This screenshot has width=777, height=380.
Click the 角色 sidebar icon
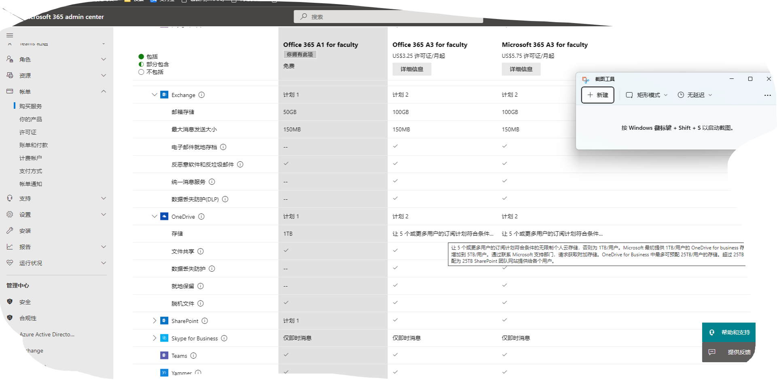coord(10,59)
